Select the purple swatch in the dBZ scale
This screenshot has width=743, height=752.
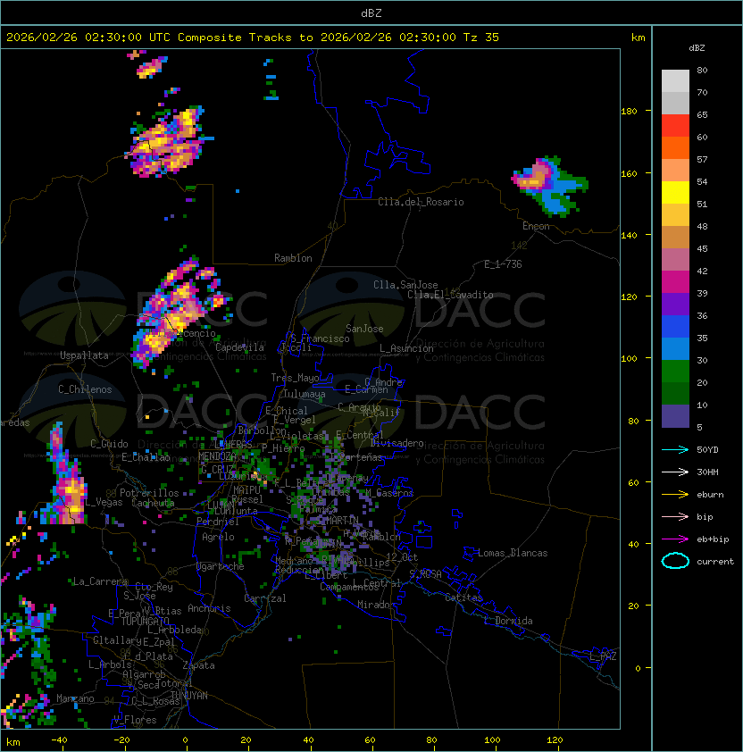pyautogui.click(x=675, y=304)
